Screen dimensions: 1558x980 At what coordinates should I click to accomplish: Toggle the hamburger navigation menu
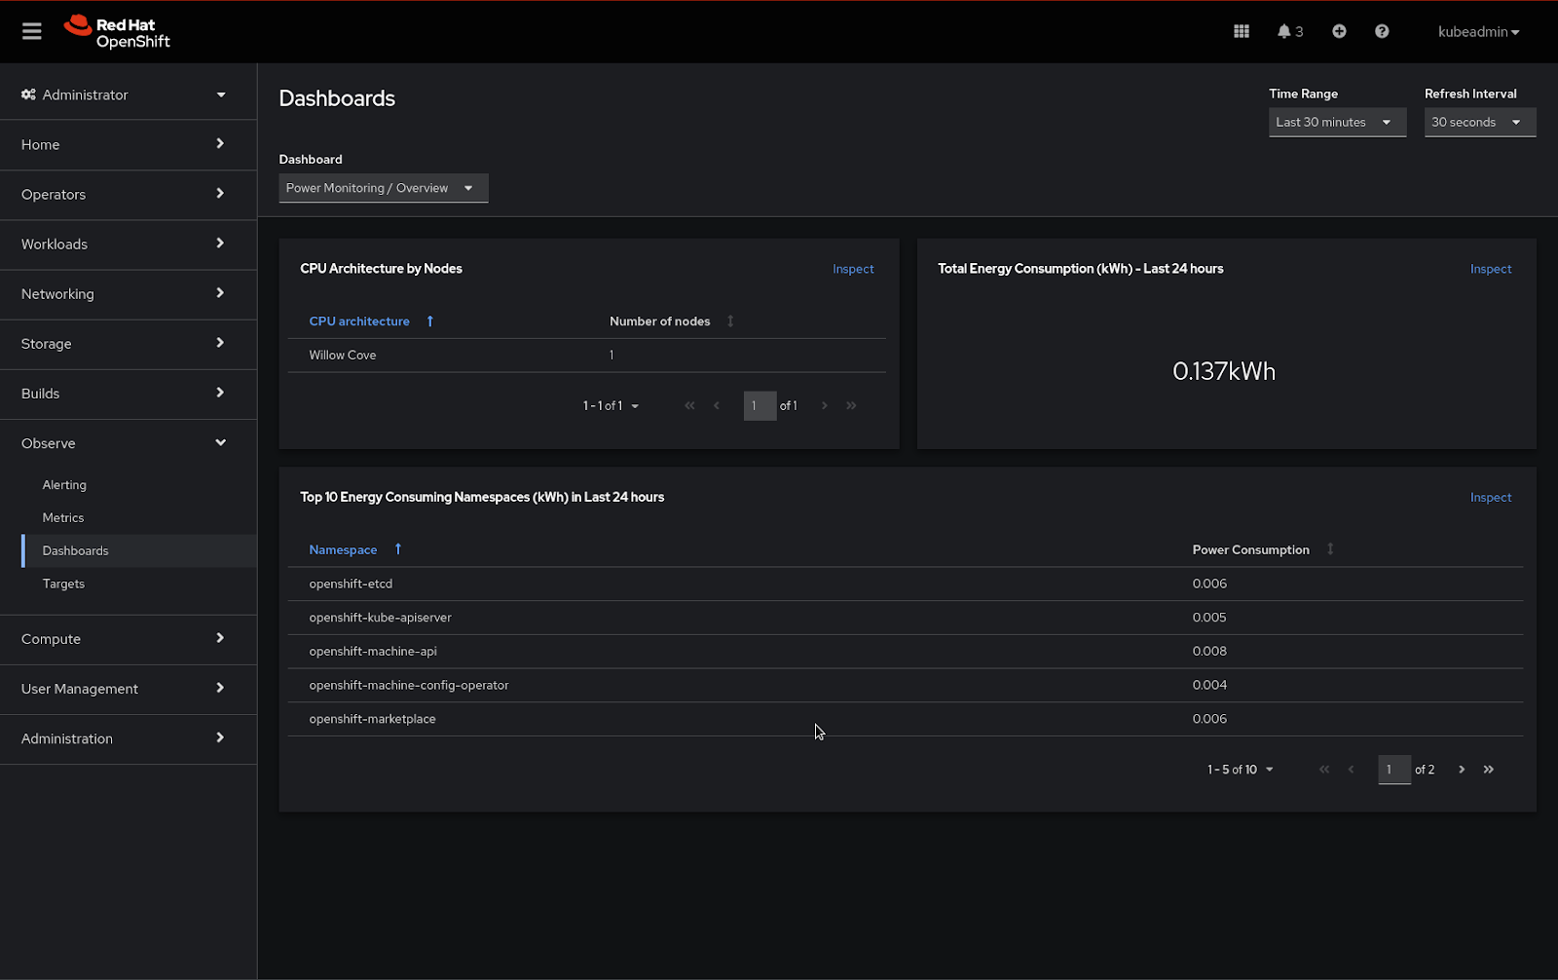point(31,31)
